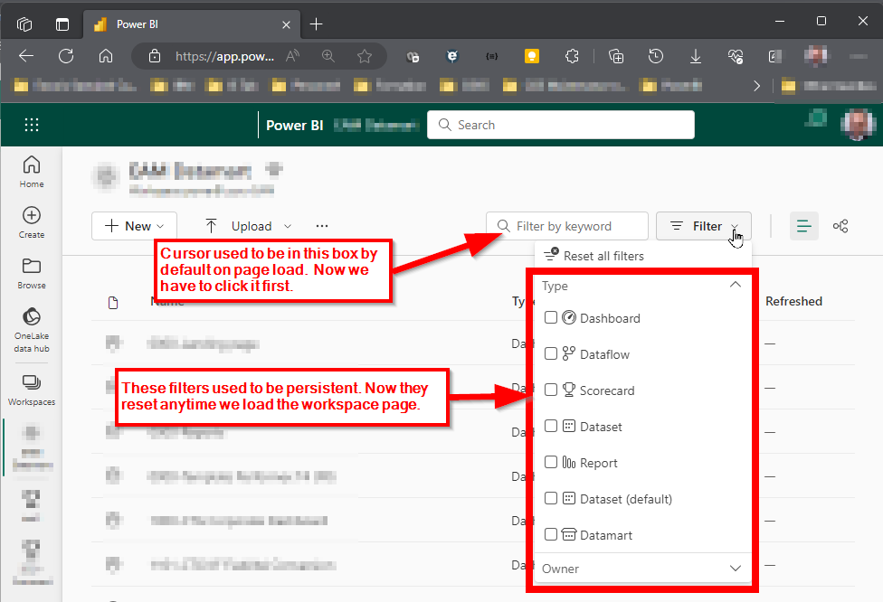This screenshot has width=883, height=602.
Task: Click Reset all filters
Action: coord(593,256)
